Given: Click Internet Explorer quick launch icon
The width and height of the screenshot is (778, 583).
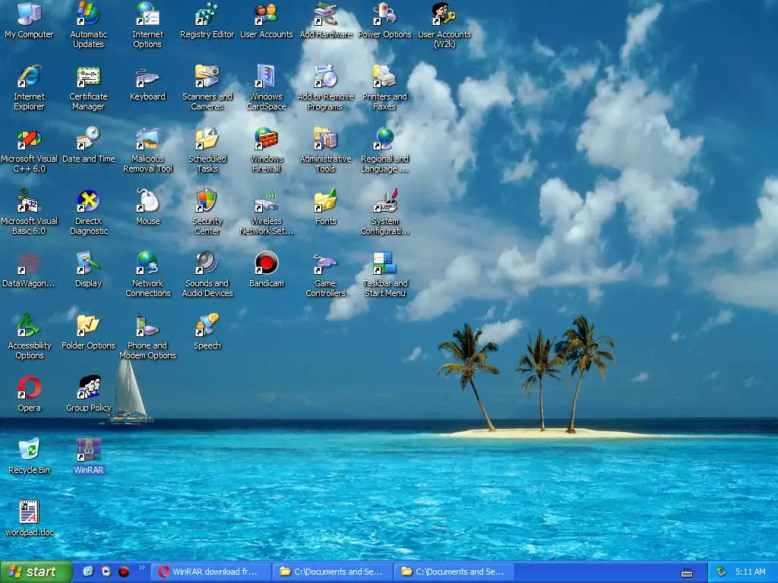Looking at the screenshot, I should tap(88, 572).
